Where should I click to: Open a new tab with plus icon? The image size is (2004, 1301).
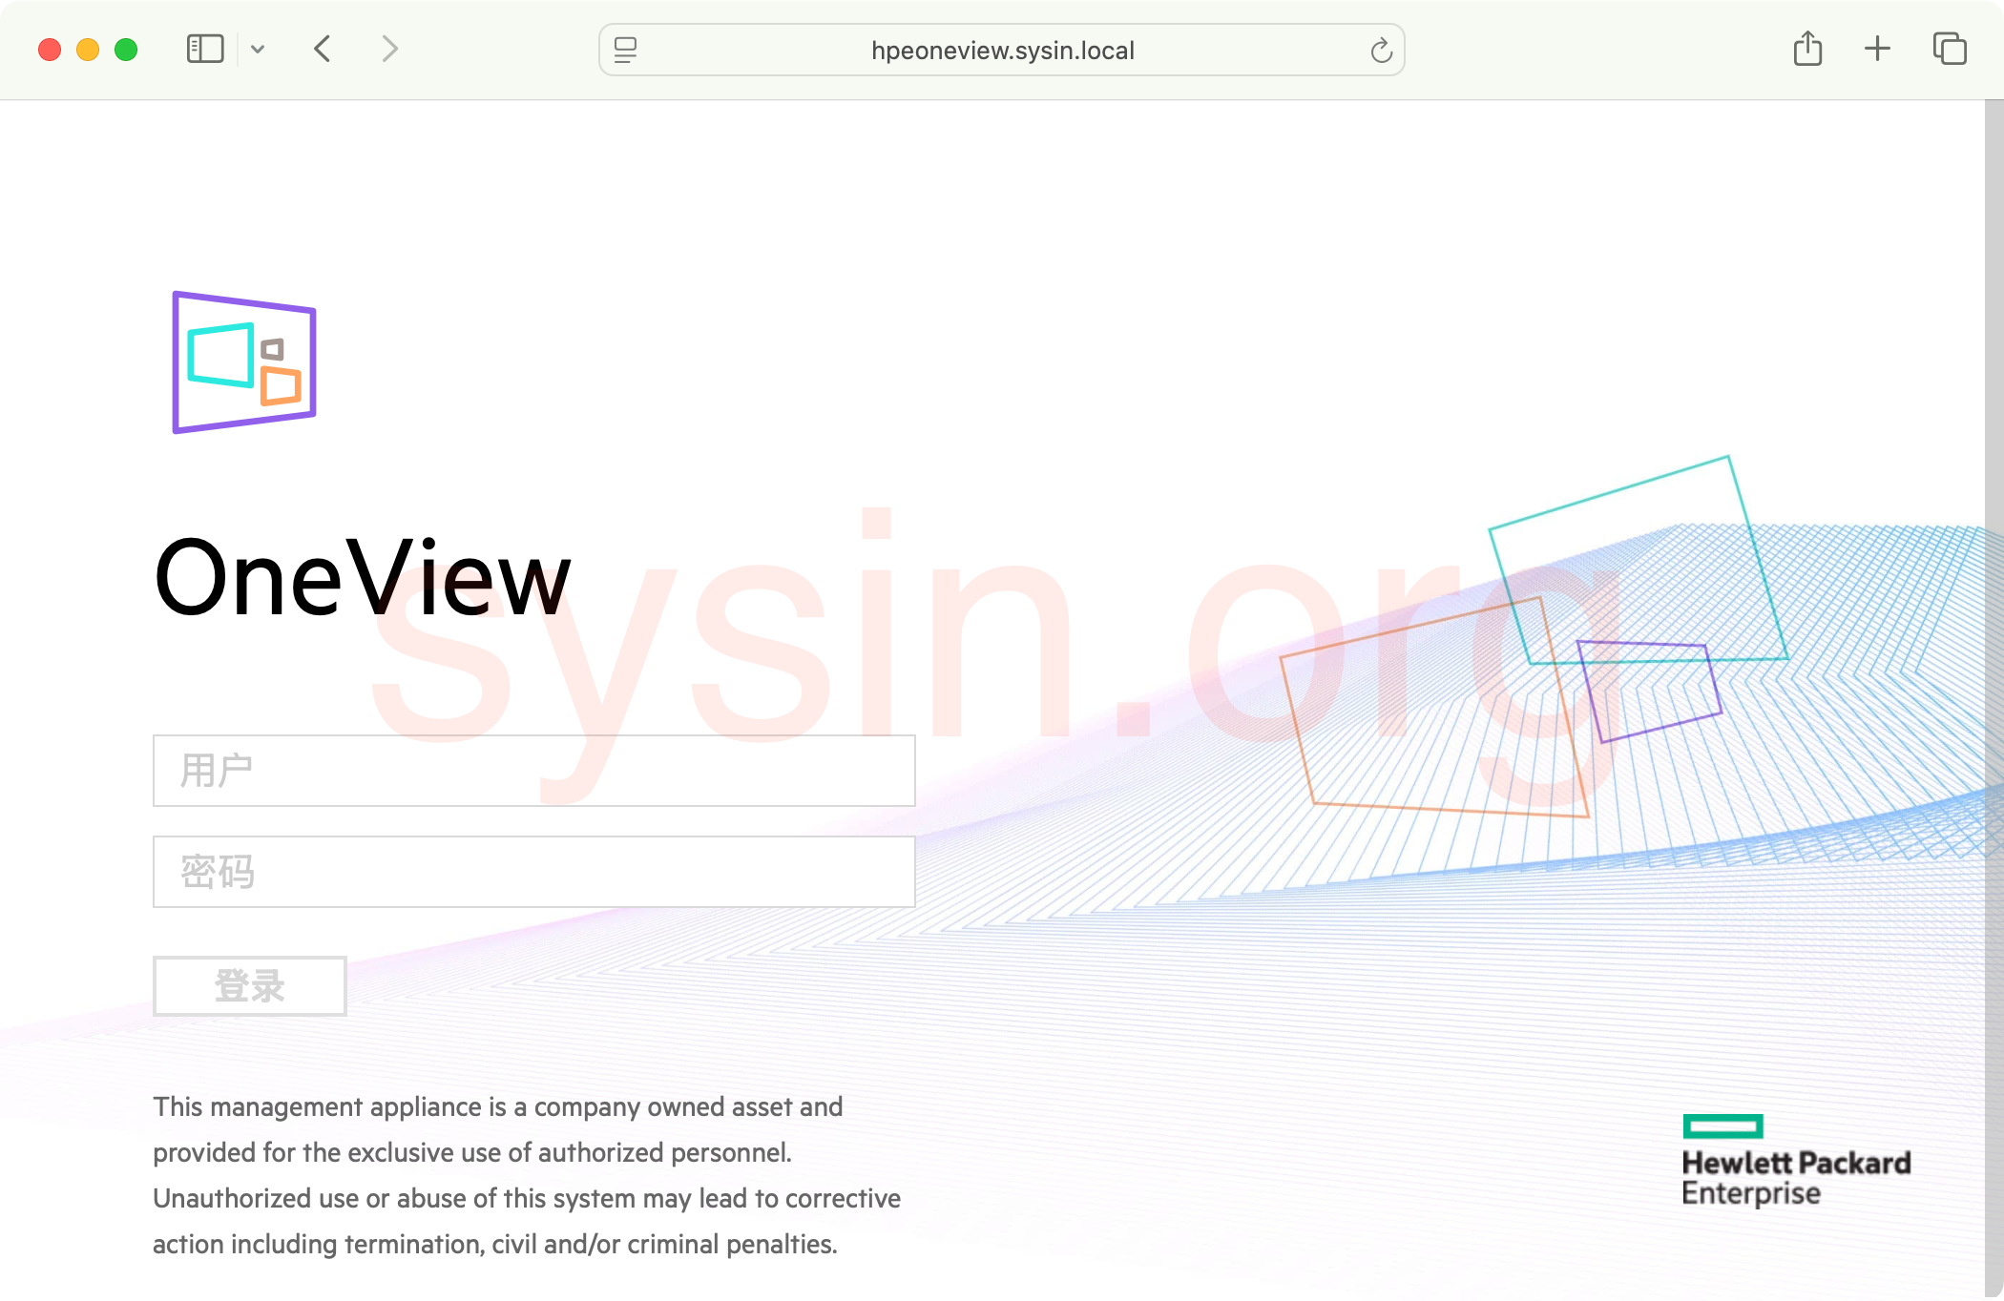coord(1877,49)
